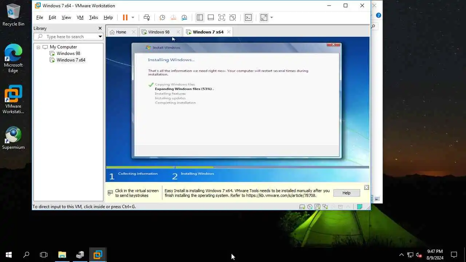466x262 pixels.
Task: Enter full screen mode
Action: click(222, 17)
